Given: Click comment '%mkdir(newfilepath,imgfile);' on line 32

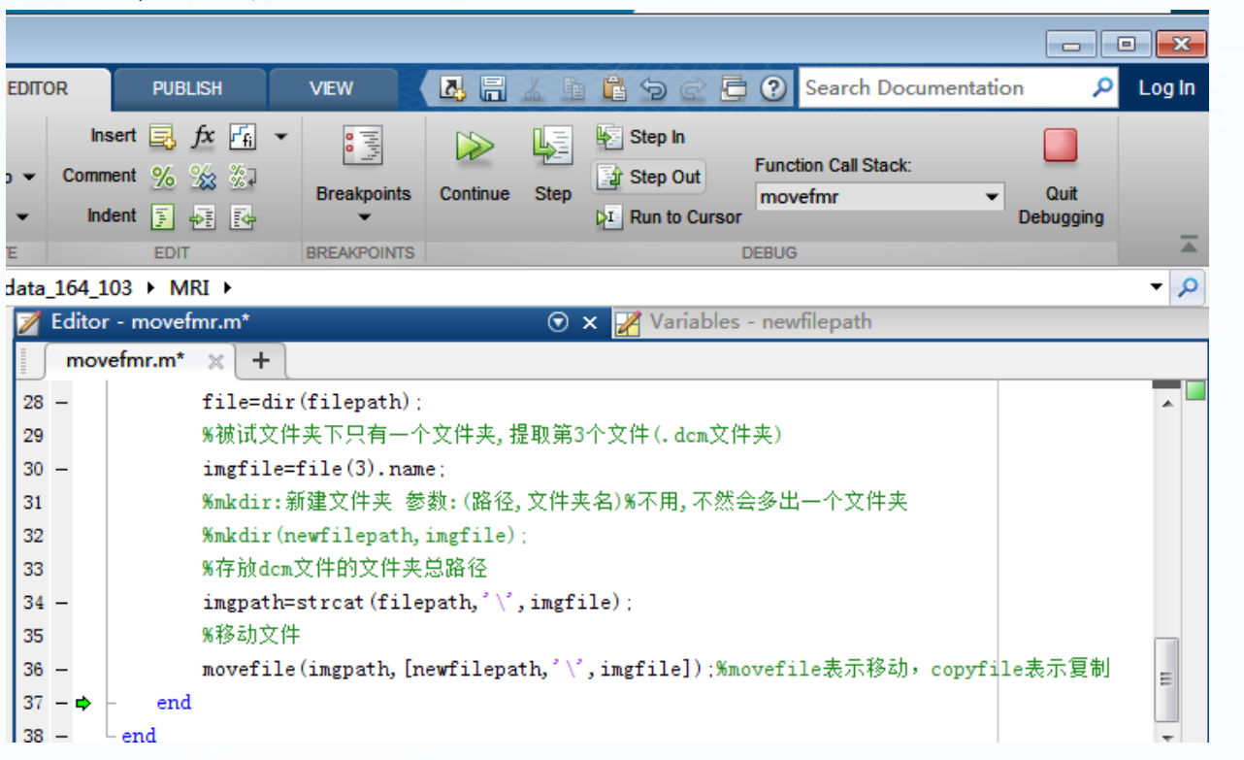Looking at the screenshot, I should 366,536.
